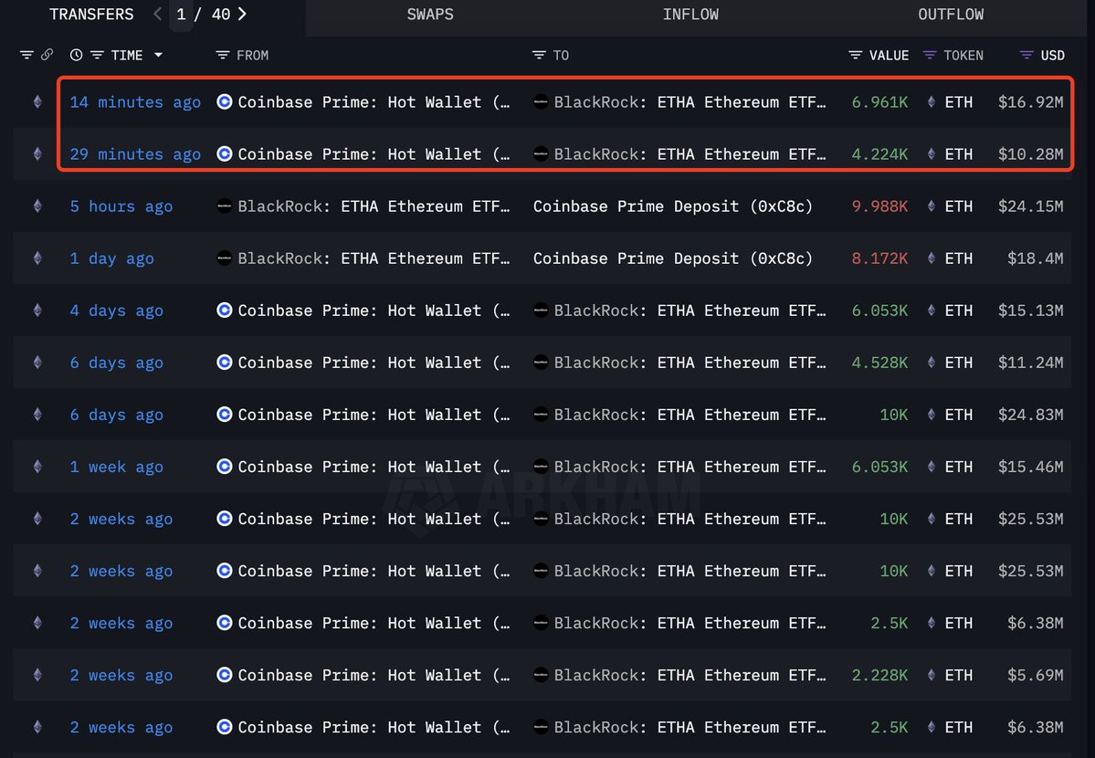
Task: Click BlackRock logo in the 14 minutes ago row
Action: coord(541,102)
